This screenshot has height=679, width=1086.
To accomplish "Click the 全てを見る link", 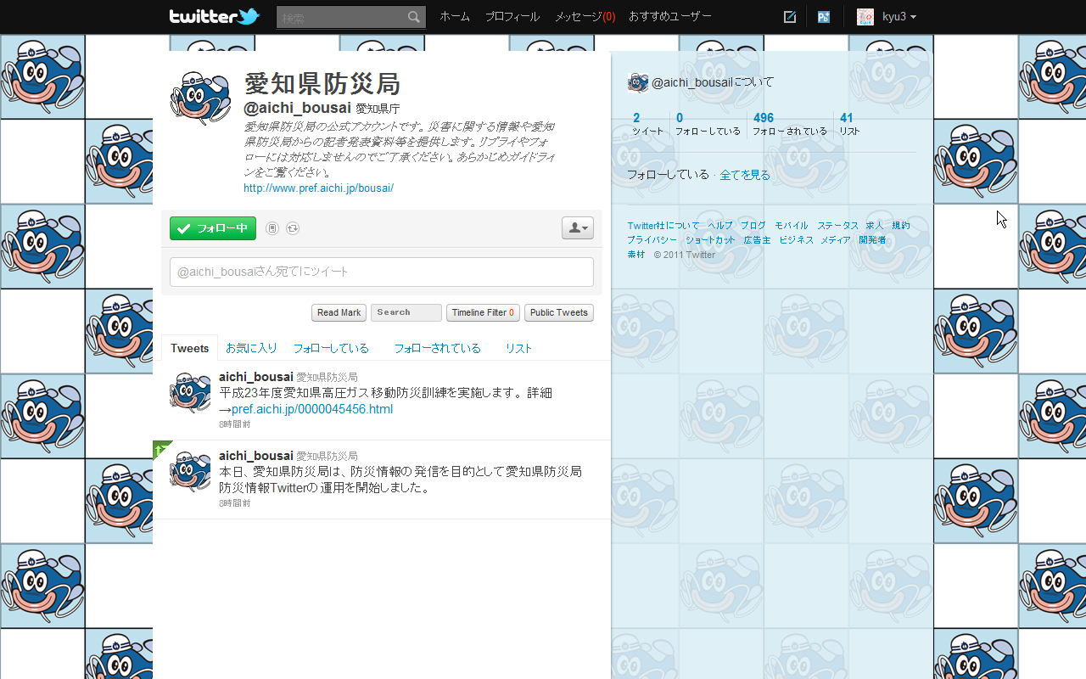I will (745, 175).
